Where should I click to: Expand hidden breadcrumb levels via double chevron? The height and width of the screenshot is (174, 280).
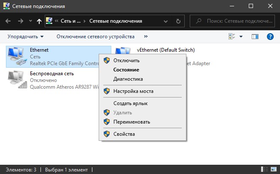point(57,21)
